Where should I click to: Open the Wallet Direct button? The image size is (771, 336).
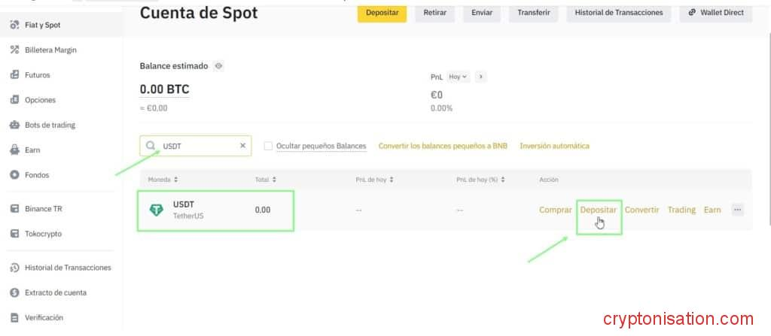(715, 13)
